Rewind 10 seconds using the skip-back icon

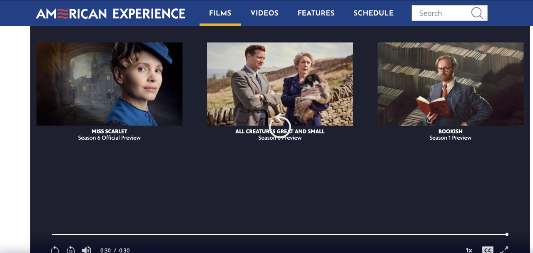pyautogui.click(x=71, y=250)
